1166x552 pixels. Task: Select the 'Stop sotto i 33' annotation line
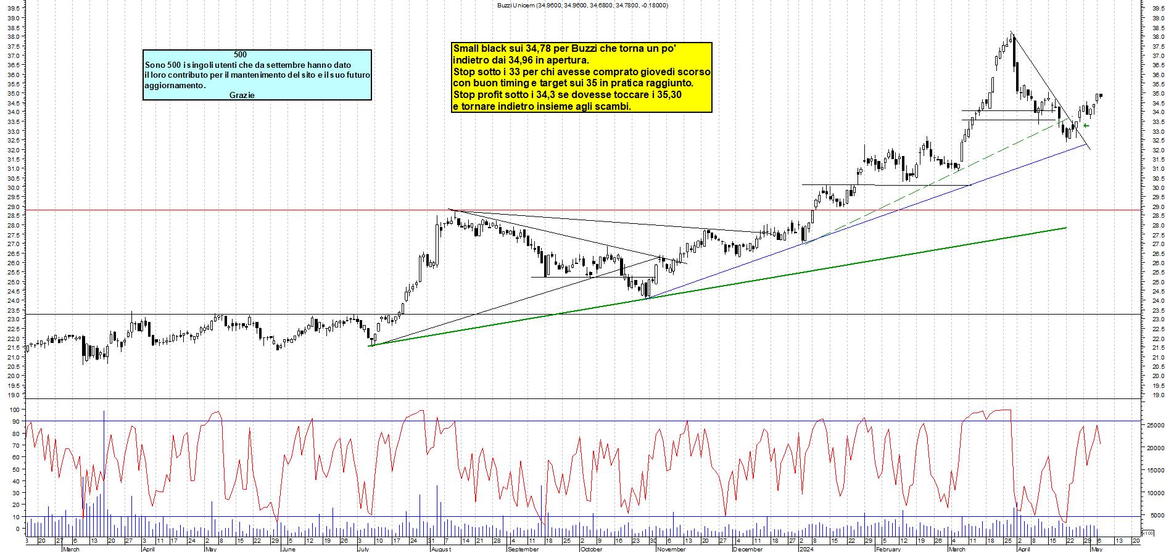[x=582, y=72]
